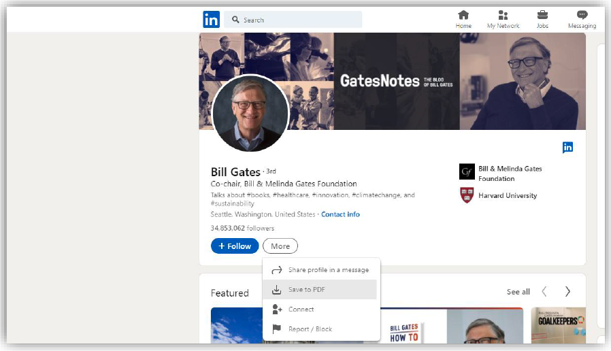This screenshot has height=351, width=611.
Task: Open the Home icon in navigation
Action: pos(463,15)
